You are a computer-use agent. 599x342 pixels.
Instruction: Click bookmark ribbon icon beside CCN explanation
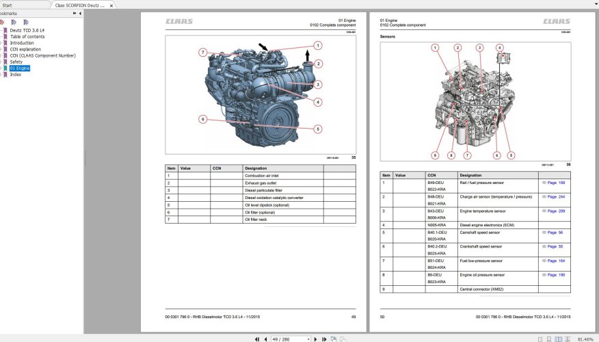5,49
